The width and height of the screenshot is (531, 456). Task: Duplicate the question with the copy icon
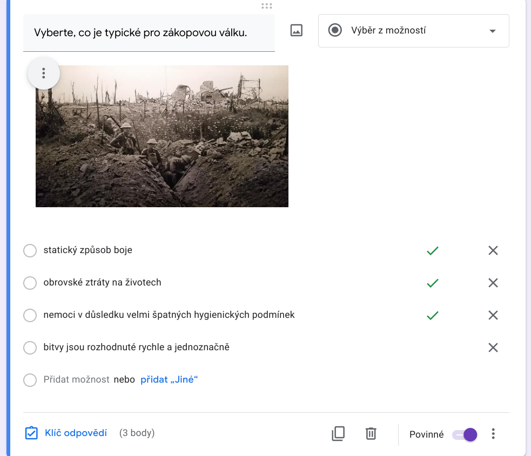pos(338,434)
